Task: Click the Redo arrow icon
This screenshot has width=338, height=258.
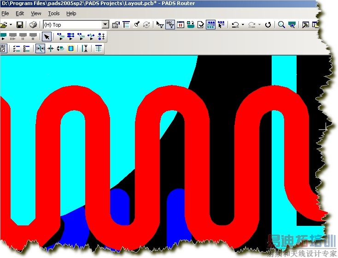Action: pyautogui.click(x=252, y=25)
